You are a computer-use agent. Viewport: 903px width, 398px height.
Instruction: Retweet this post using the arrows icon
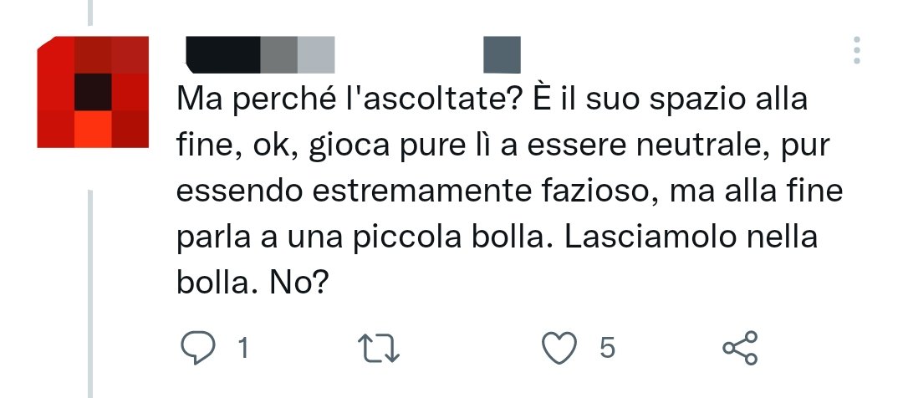379,349
